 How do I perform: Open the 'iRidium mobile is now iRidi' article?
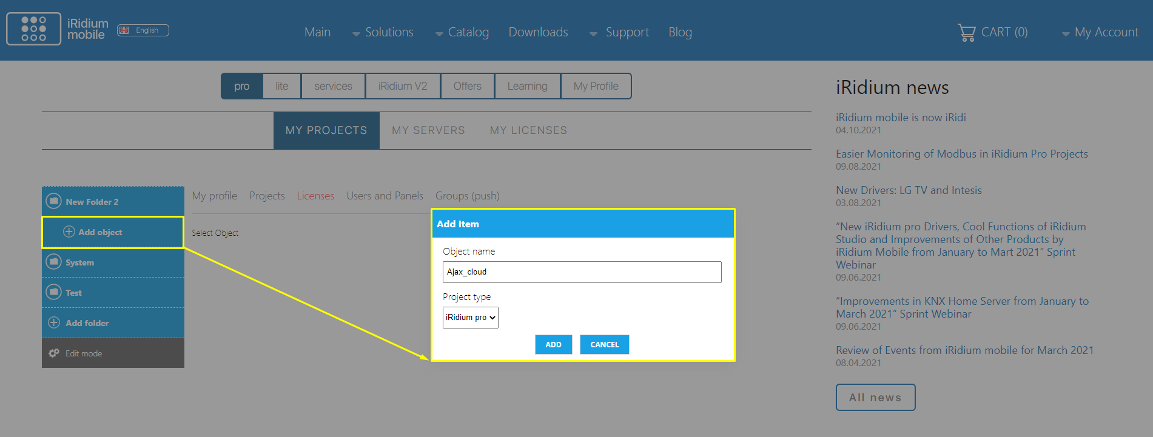tap(900, 118)
